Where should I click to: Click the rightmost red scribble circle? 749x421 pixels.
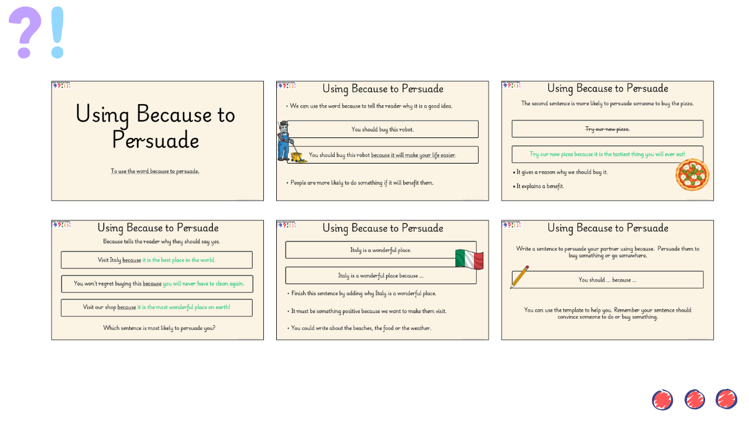pos(726,399)
